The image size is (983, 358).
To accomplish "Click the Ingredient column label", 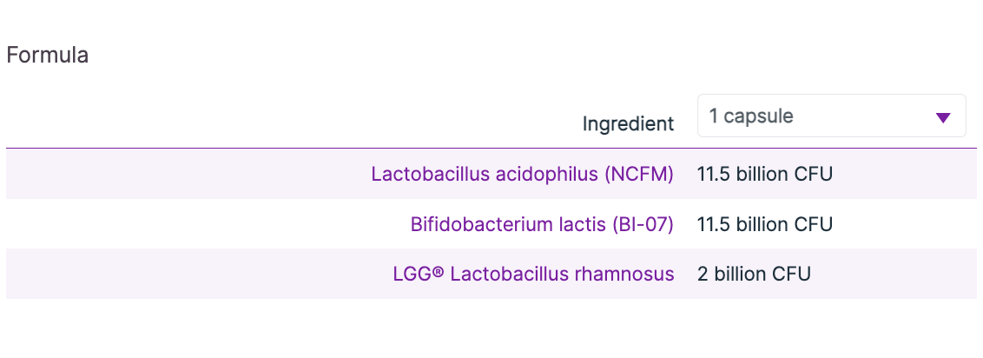I will click(x=628, y=124).
